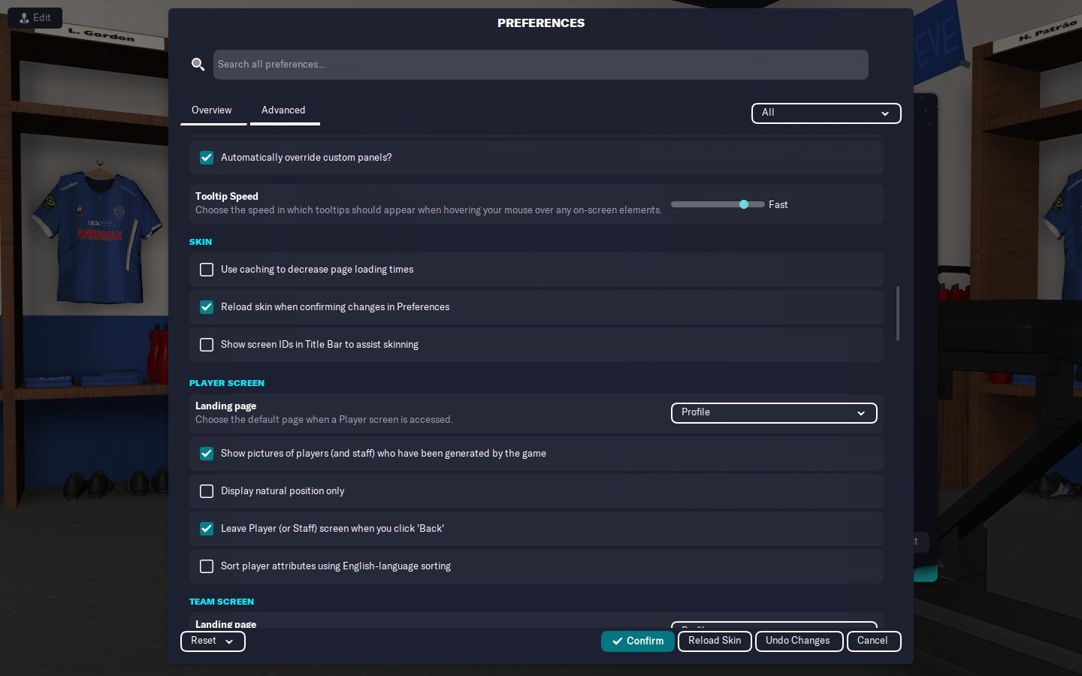Click the preferences list vertical scrollbar
1082x676 pixels.
point(898,313)
